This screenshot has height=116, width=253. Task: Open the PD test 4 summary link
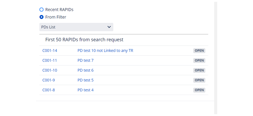click(85, 90)
